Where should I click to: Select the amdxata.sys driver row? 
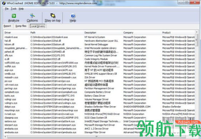coord(99,132)
